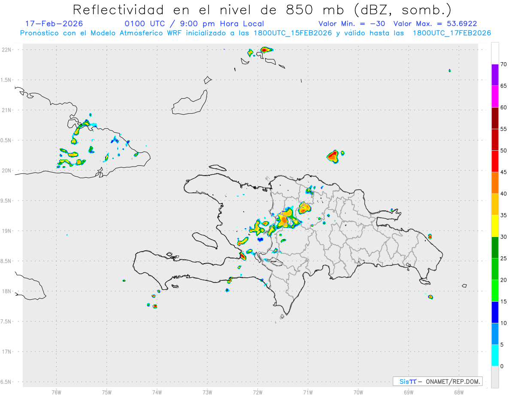Select the orange 40–45 dBZ colorbar segment
The width and height of the screenshot is (515, 398).
pos(495,182)
